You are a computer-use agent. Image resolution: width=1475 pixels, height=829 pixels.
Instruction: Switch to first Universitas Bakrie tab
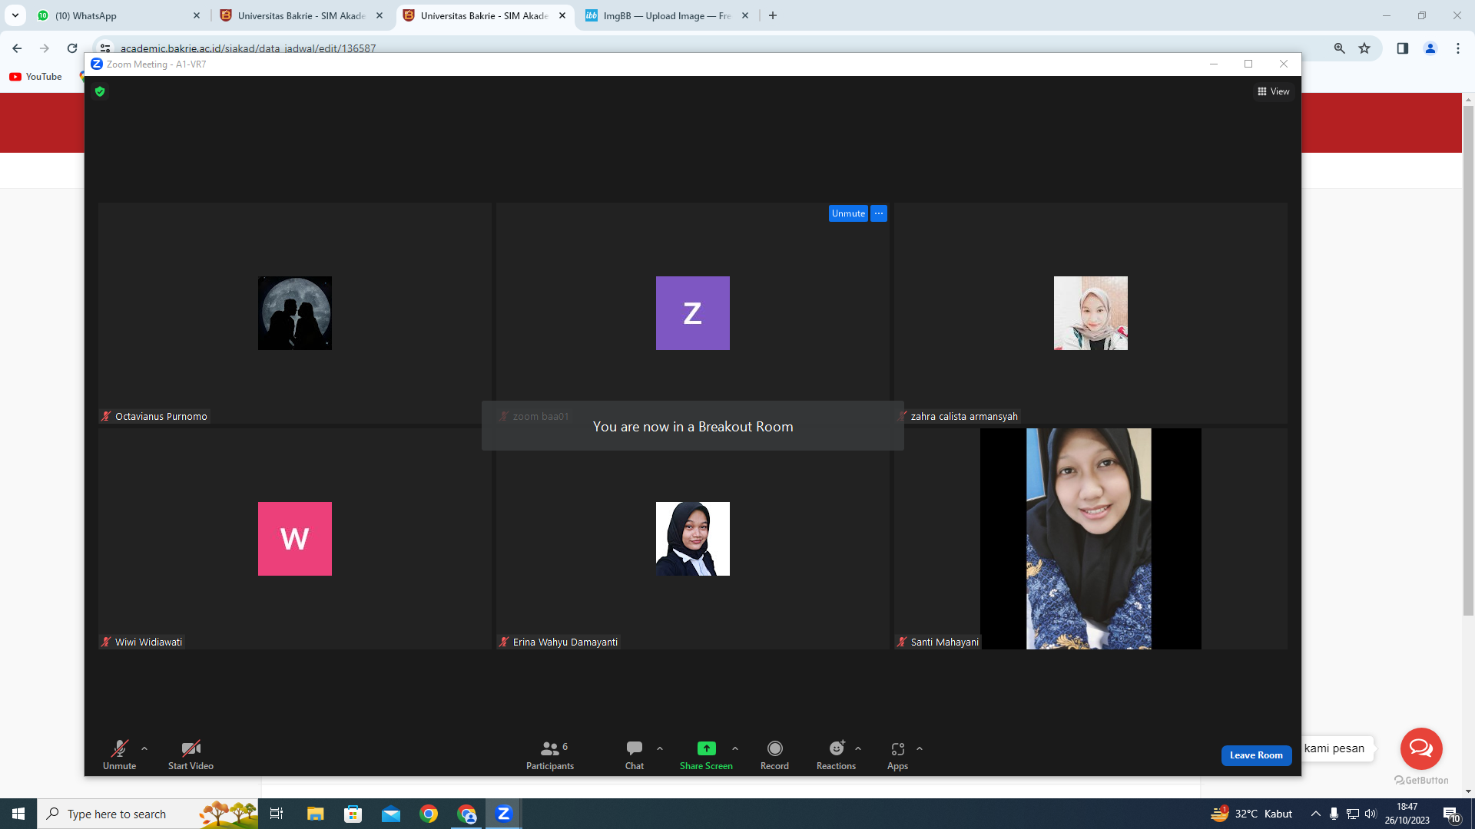click(x=302, y=15)
